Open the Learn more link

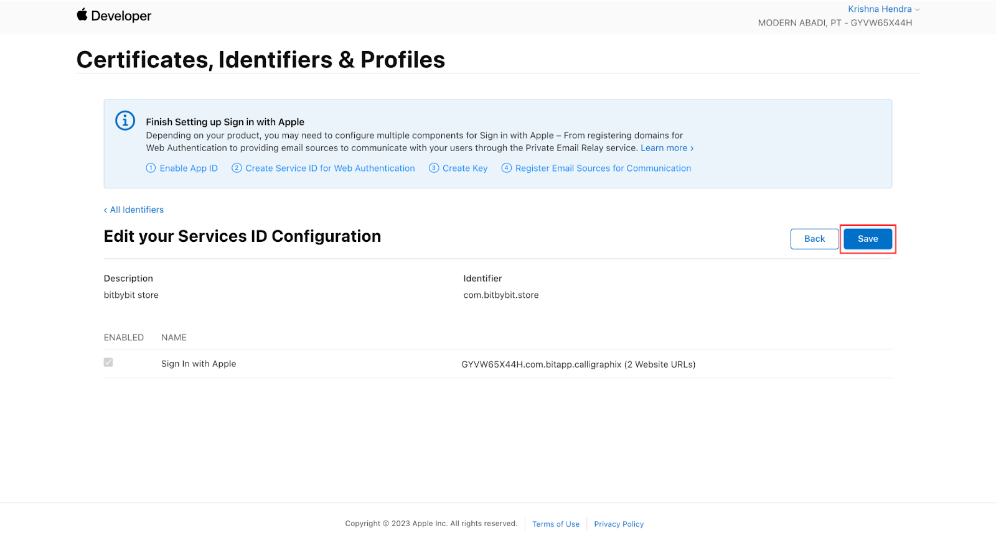click(667, 148)
